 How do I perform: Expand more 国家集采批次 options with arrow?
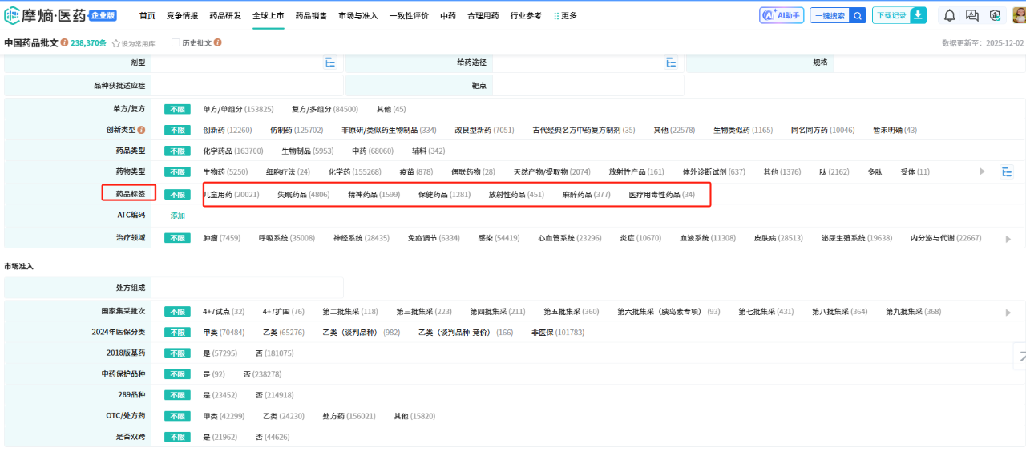coord(1008,313)
